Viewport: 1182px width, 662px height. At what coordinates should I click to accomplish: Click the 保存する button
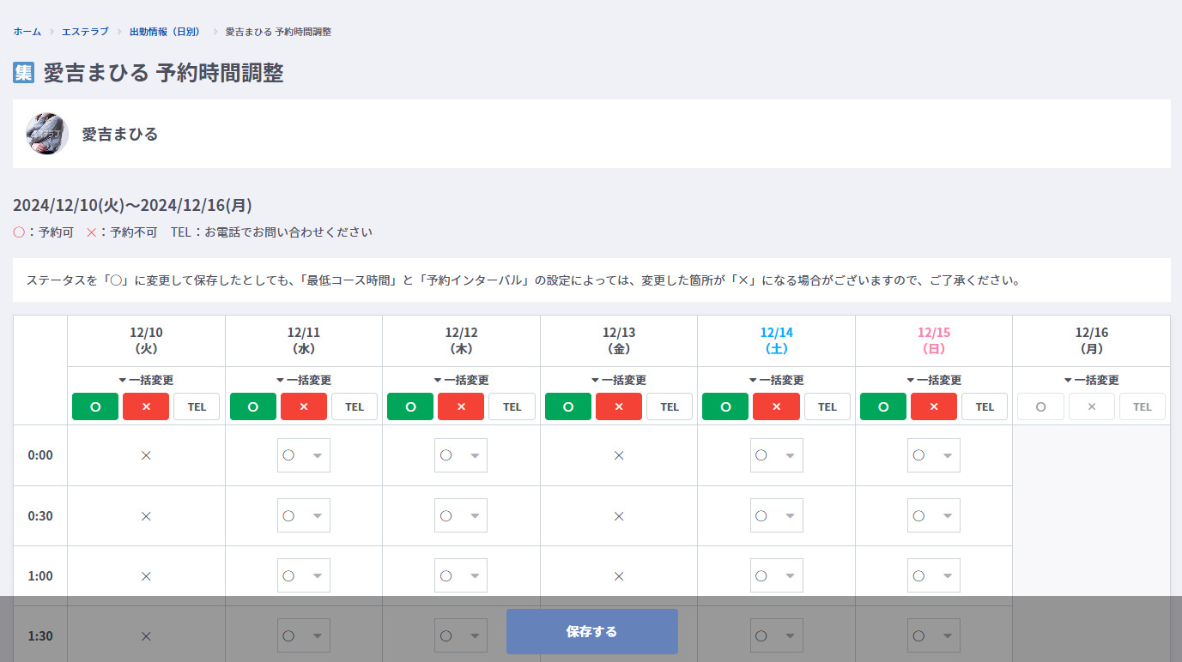coord(591,632)
